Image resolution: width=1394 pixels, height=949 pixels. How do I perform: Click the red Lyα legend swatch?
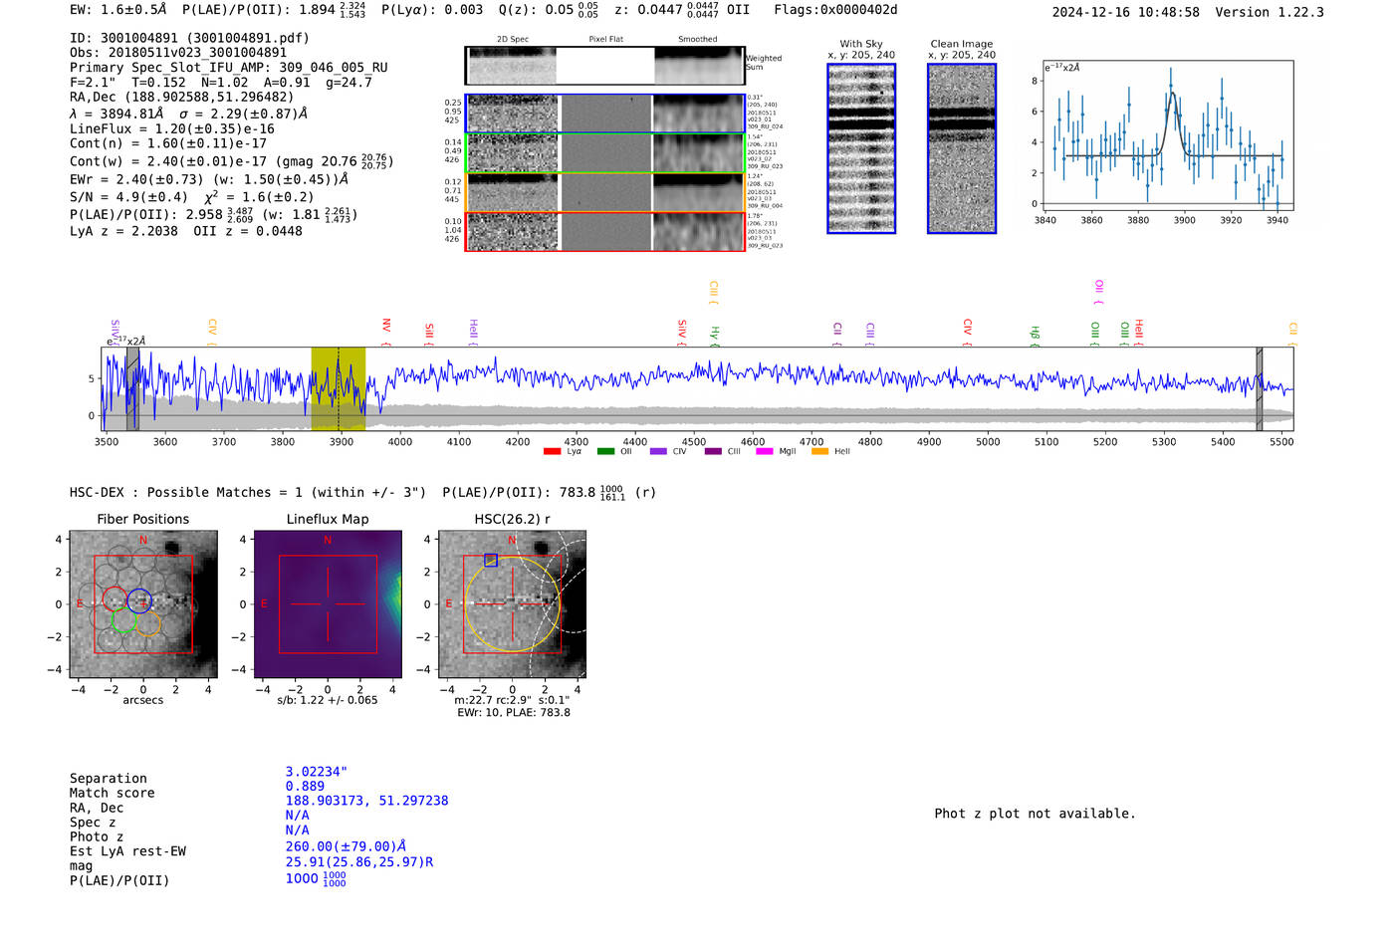(x=552, y=452)
